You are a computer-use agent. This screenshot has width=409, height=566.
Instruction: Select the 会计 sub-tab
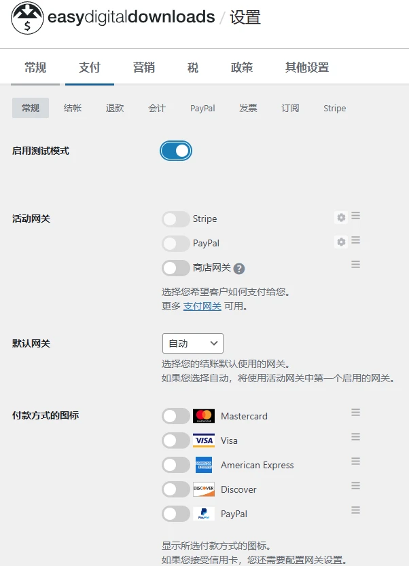pos(157,108)
